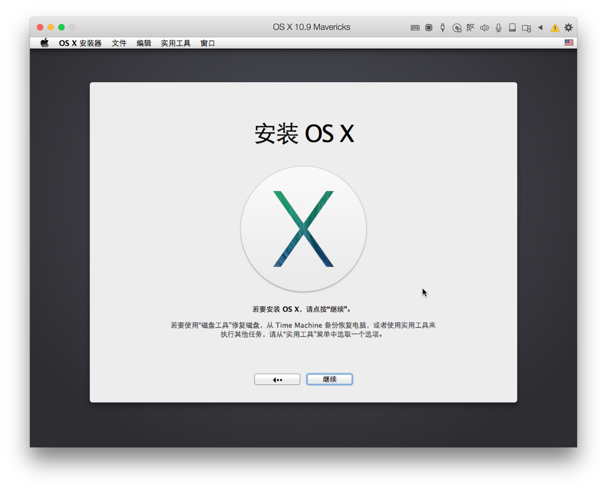607x490 pixels.
Task: Select the US flag input source icon
Action: click(569, 42)
